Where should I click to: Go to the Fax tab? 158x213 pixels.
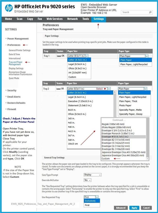[x=40, y=19]
